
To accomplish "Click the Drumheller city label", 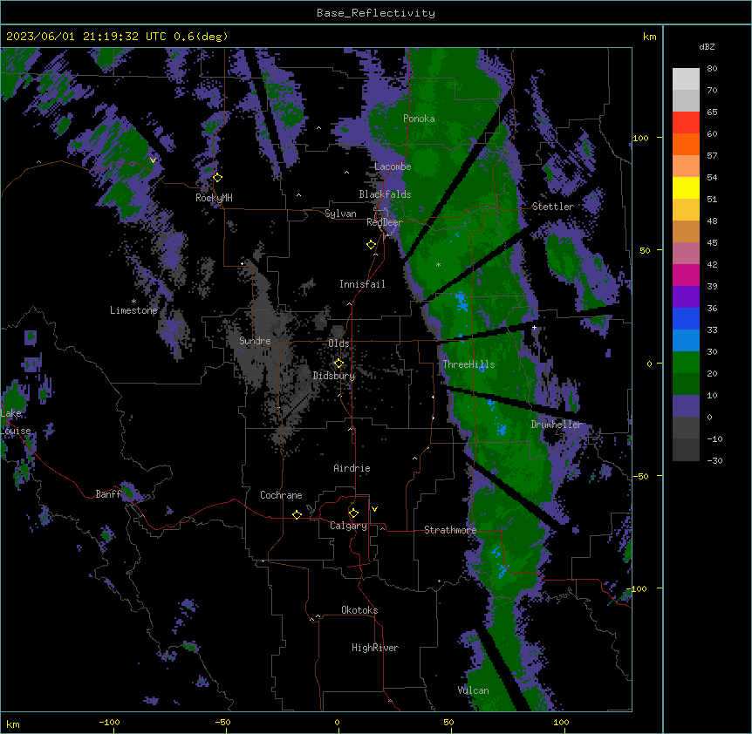I will point(557,425).
